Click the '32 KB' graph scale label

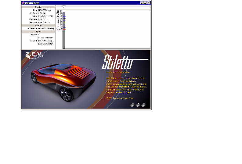point(60,19)
